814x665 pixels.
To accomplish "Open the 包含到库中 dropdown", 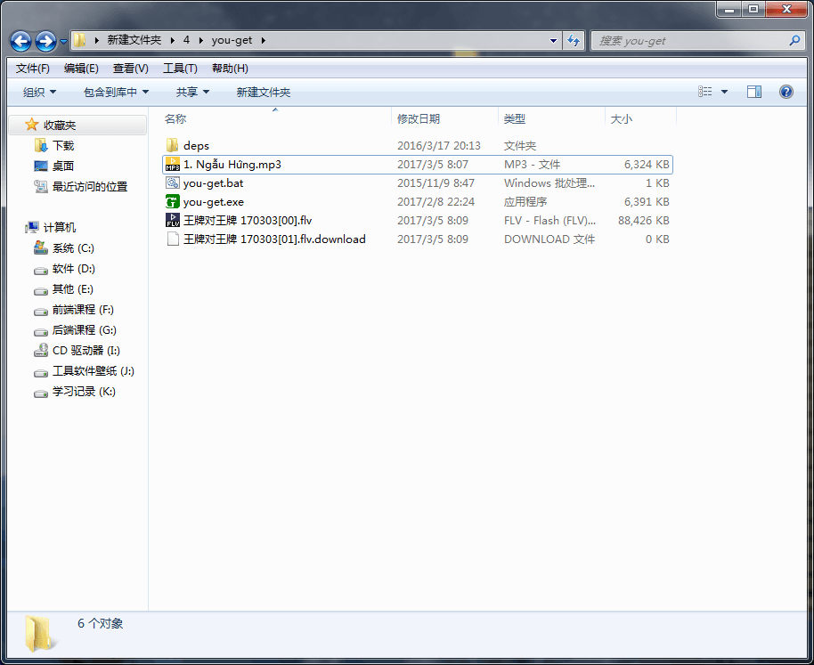I will (116, 92).
